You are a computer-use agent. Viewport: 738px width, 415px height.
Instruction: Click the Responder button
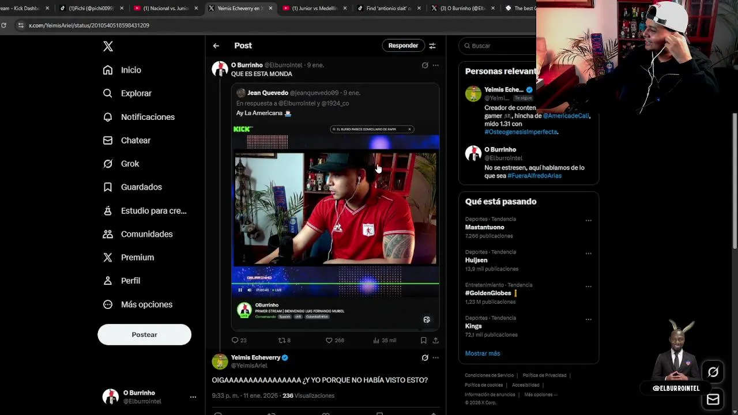tap(403, 46)
